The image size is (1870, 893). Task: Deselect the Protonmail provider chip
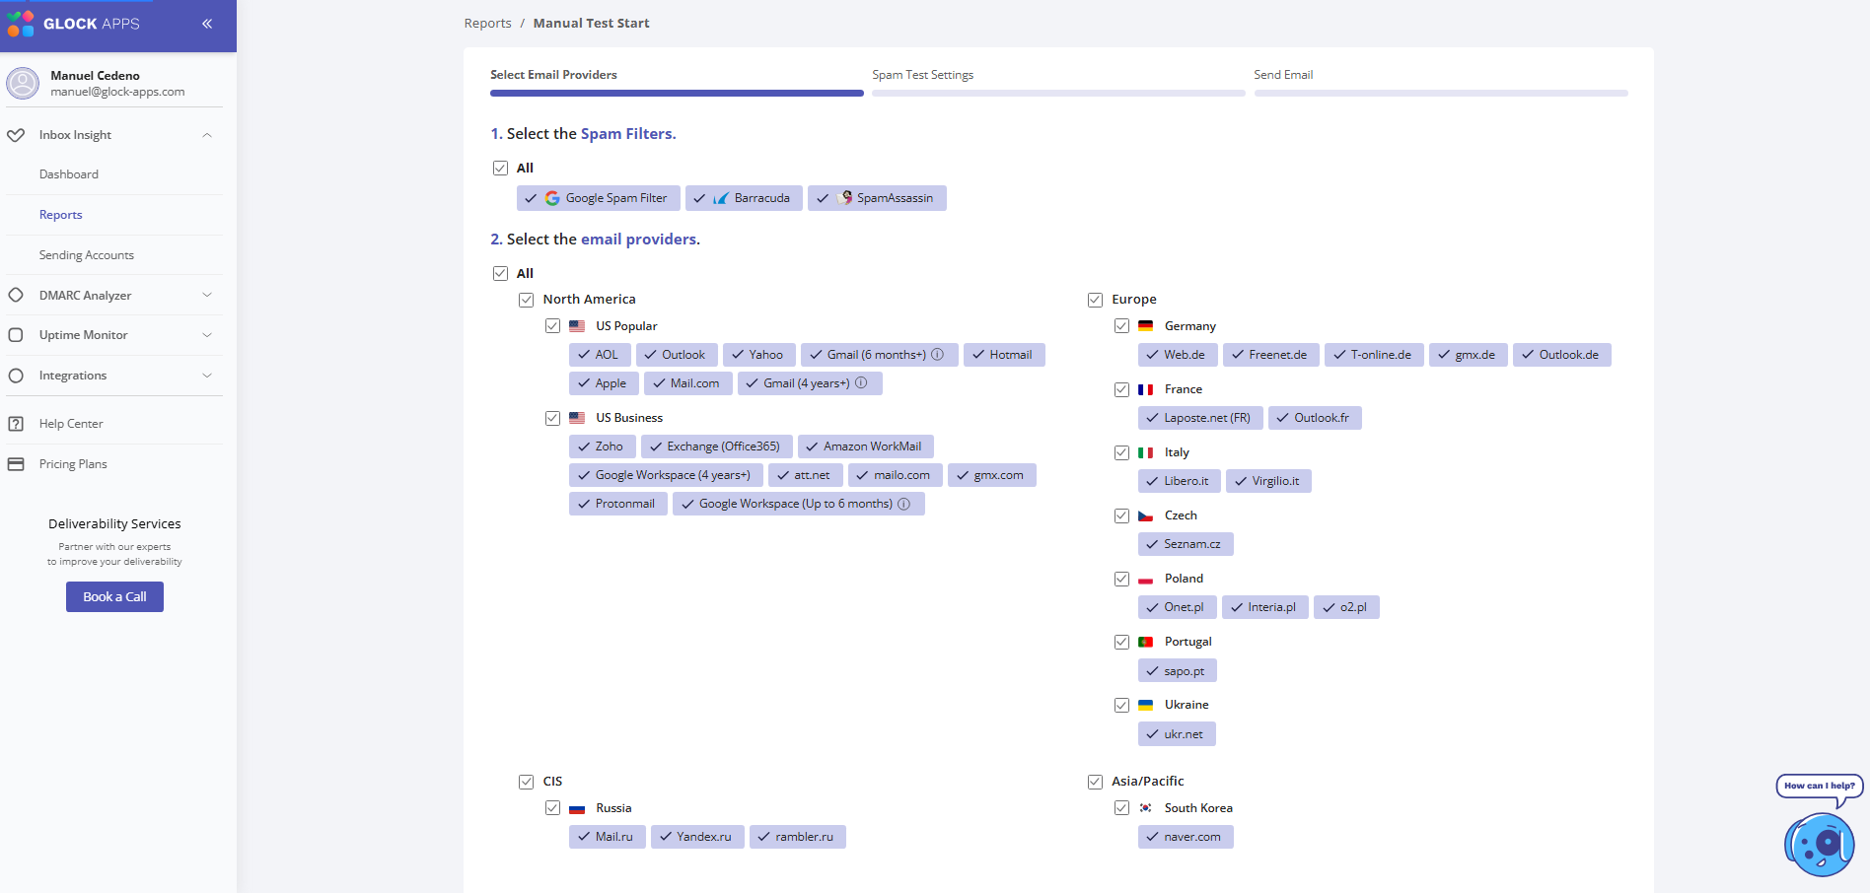pos(618,504)
